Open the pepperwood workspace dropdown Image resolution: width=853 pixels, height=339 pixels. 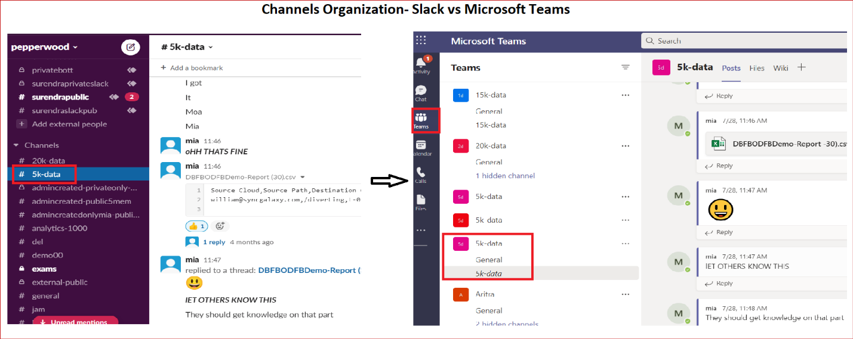pos(44,47)
